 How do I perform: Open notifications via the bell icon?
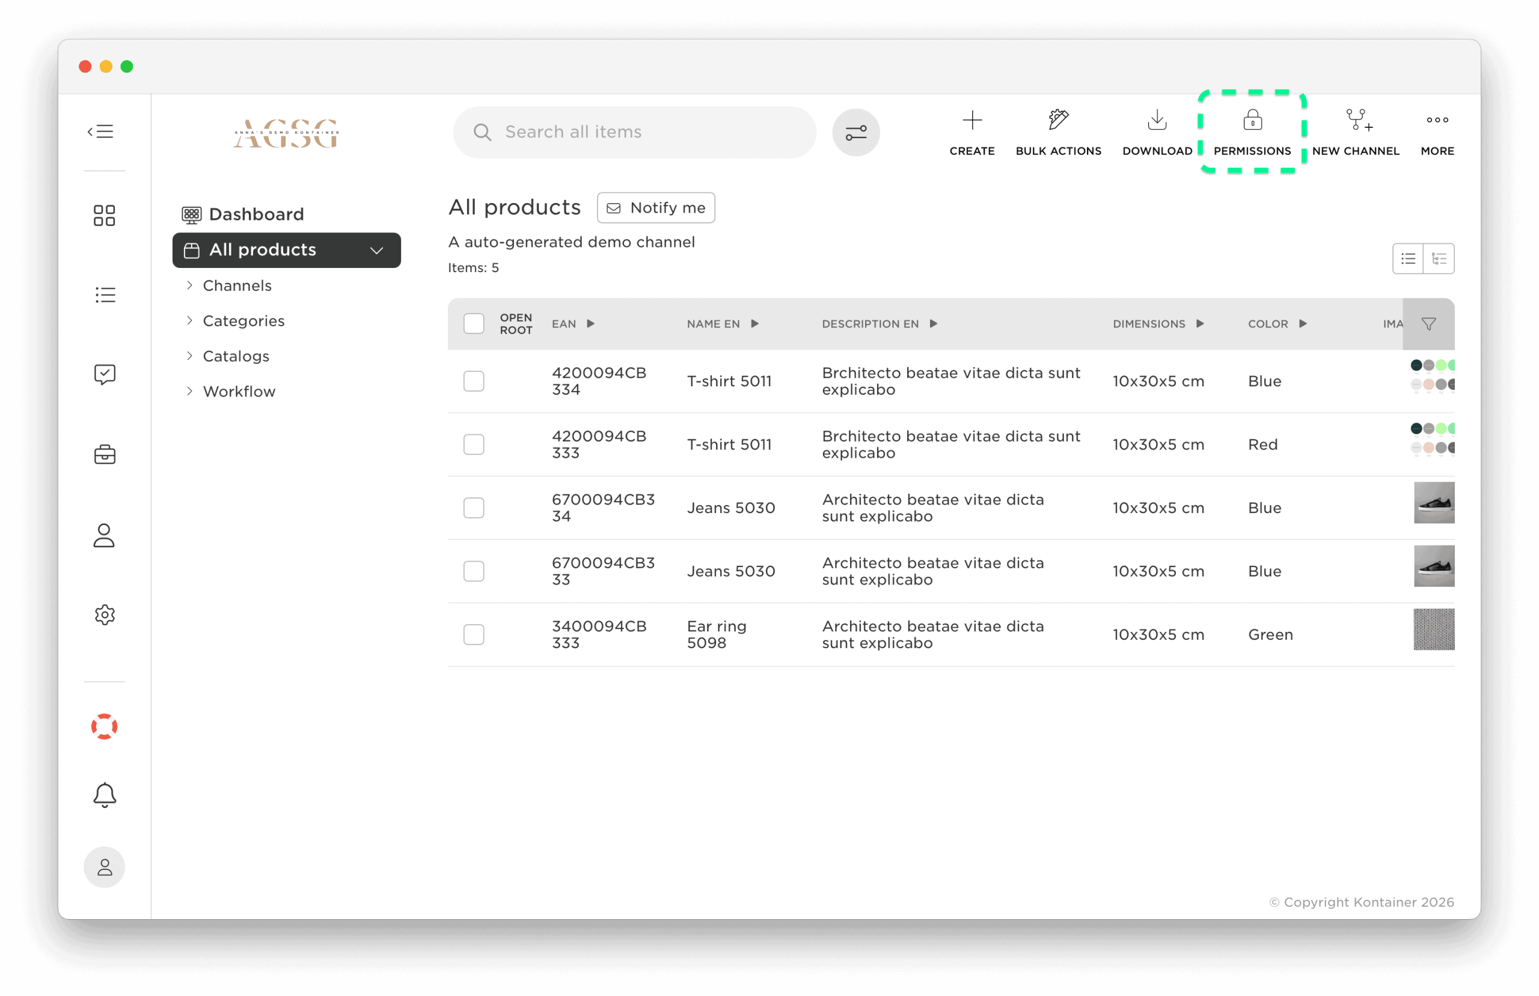pyautogui.click(x=104, y=794)
